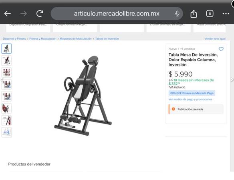Click the address bar URL field

[x=117, y=14]
